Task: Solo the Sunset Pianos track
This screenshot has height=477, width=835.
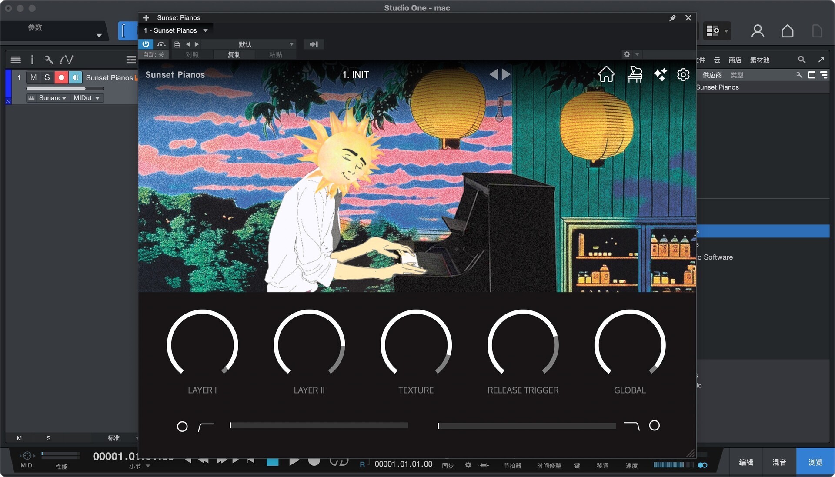Action: tap(47, 77)
